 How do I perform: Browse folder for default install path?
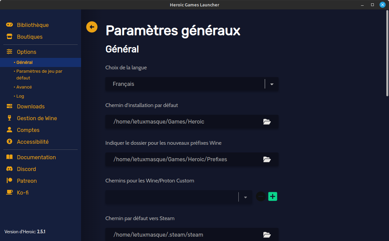click(x=267, y=122)
